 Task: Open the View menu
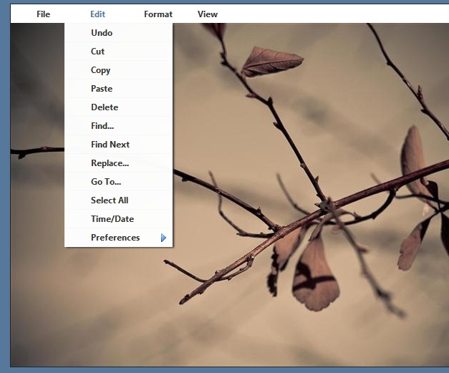point(208,14)
